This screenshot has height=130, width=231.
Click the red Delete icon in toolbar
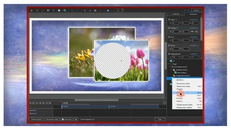click(x=101, y=10)
